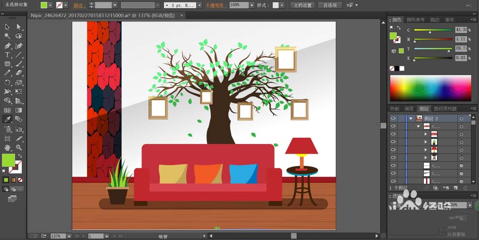Select the Warp tool

[7, 92]
